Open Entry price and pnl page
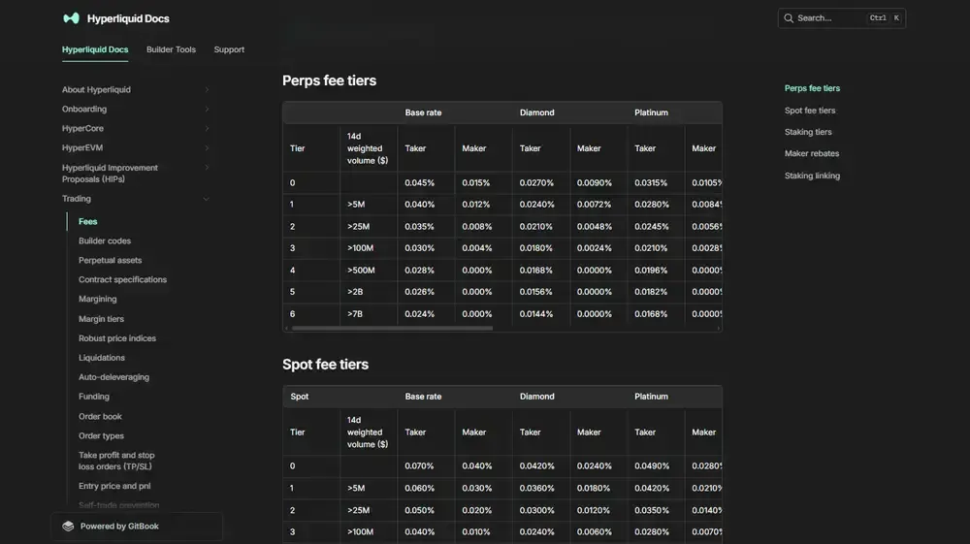Image resolution: width=970 pixels, height=544 pixels. tap(114, 486)
